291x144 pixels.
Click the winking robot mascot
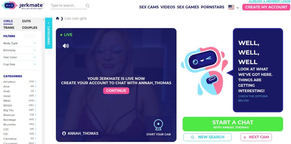point(204,71)
